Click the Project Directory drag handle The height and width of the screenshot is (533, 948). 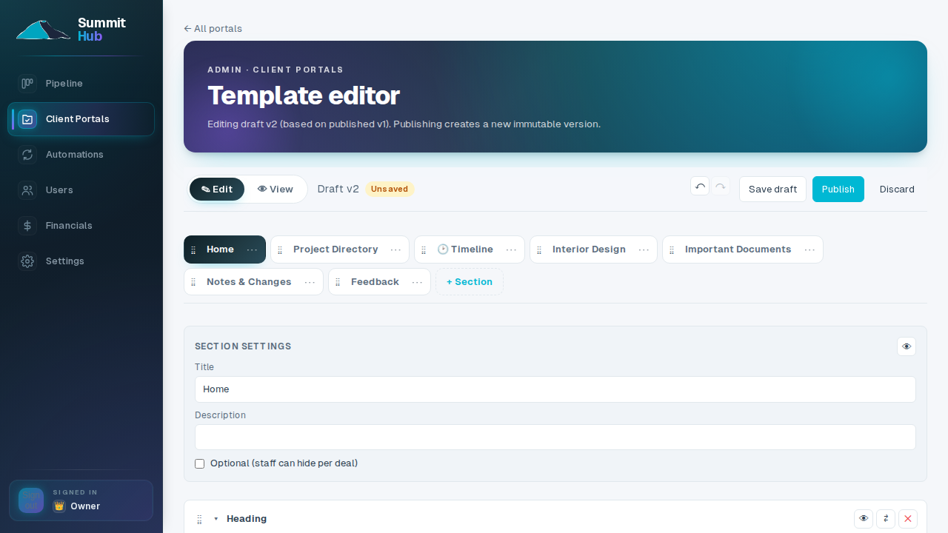pos(280,250)
